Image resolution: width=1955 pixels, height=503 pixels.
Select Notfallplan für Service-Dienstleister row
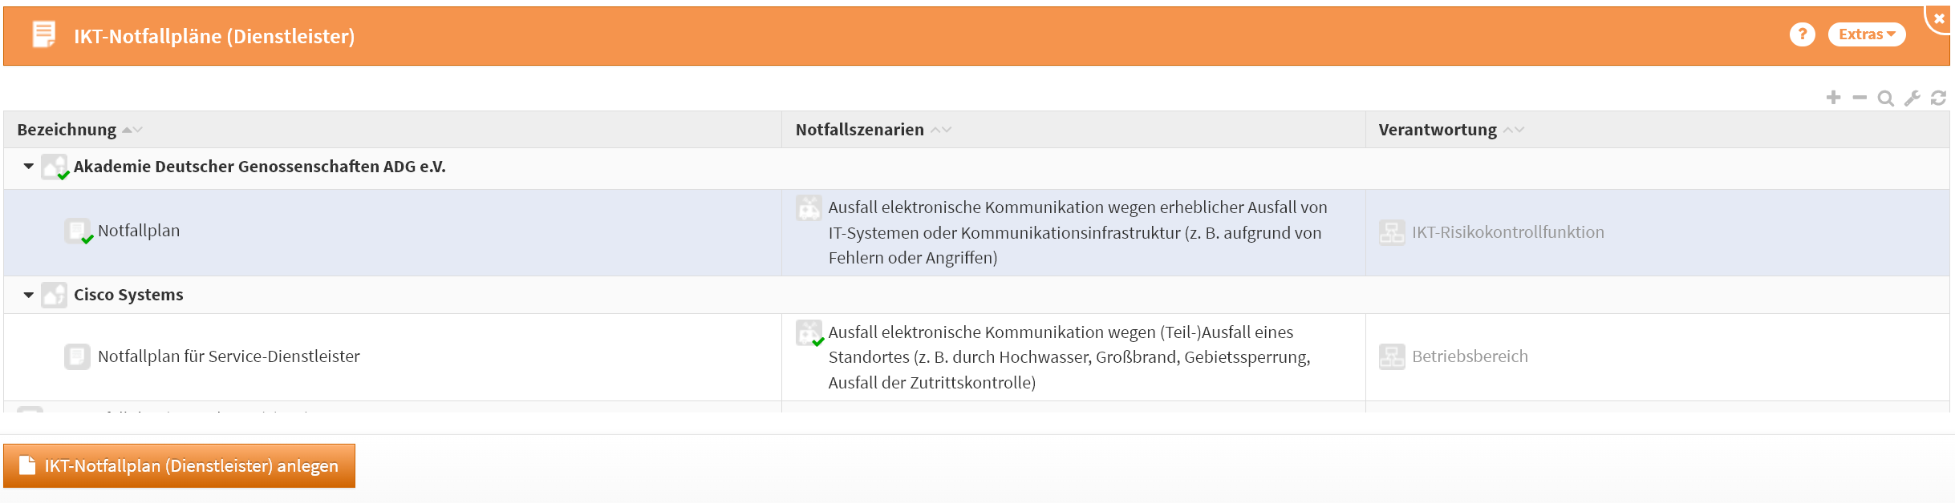[x=229, y=356]
